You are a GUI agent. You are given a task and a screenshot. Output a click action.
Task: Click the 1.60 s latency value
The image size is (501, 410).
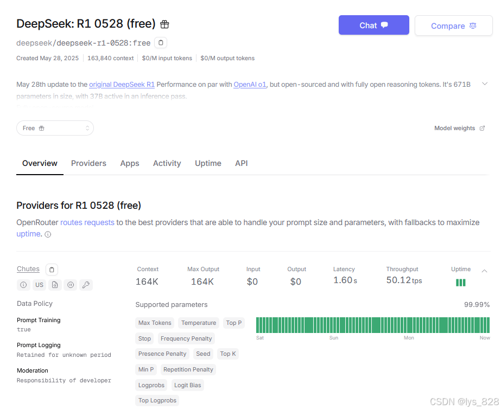[x=345, y=280]
